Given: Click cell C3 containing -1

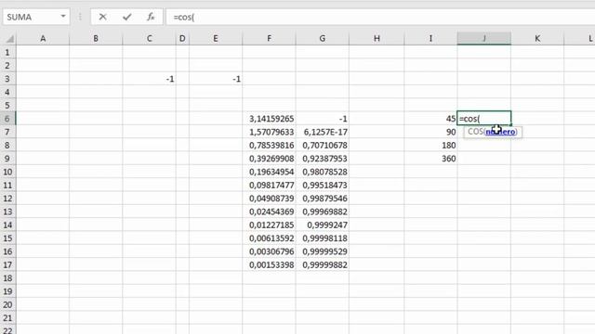Looking at the screenshot, I should [x=149, y=79].
